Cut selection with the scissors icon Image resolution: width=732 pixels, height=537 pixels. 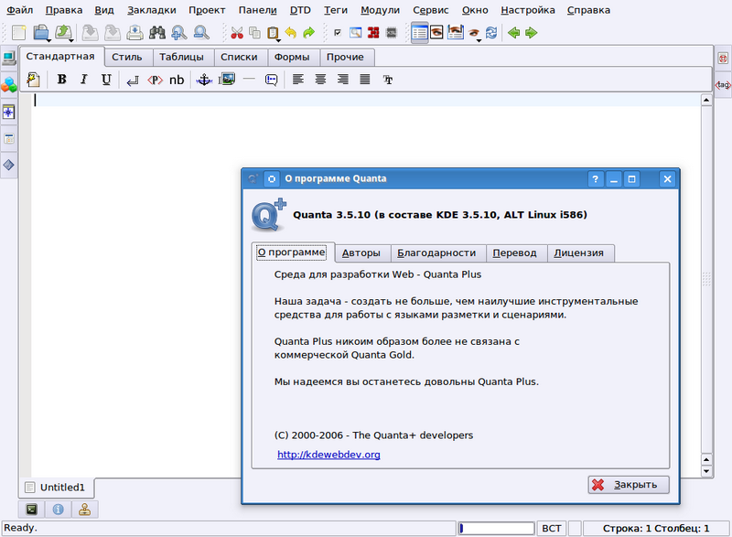click(x=237, y=33)
